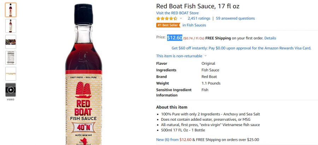Open the food dish photo thumbnail
Image resolution: width=318 pixels, height=145 pixels.
point(11,42)
